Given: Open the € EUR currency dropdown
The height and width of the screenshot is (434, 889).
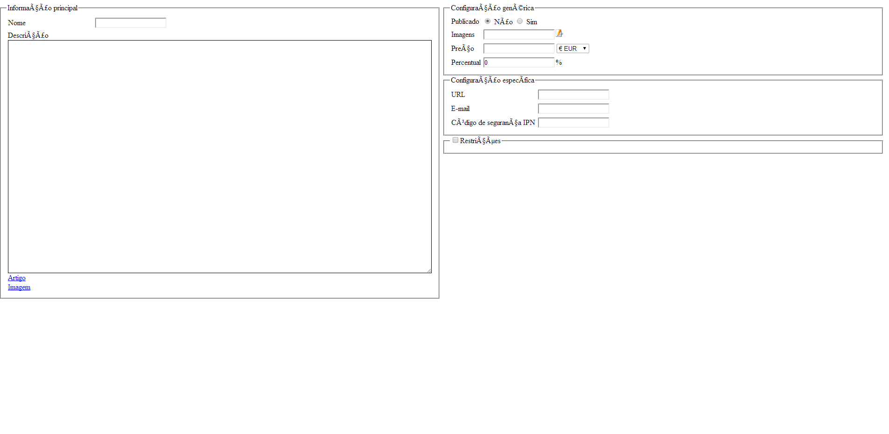Looking at the screenshot, I should 572,48.
